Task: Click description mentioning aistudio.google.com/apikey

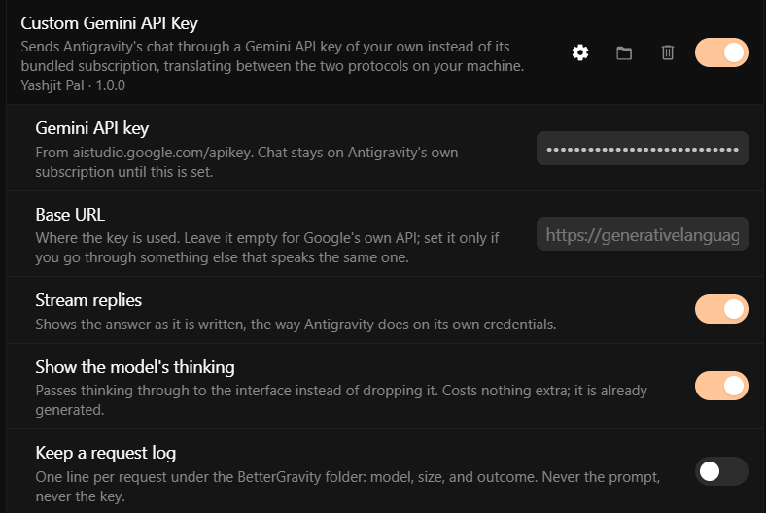Action: pos(247,162)
